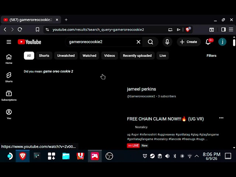This screenshot has width=236, height=177.
Task: Click the @Gameroreocookie2 handle text
Action: (x=141, y=96)
